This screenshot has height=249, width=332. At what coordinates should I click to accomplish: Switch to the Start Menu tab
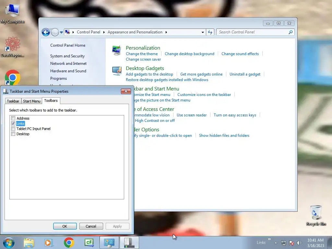pyautogui.click(x=31, y=101)
